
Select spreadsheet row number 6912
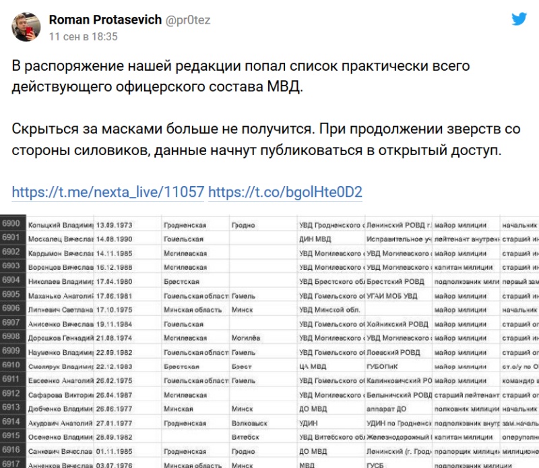pyautogui.click(x=11, y=393)
